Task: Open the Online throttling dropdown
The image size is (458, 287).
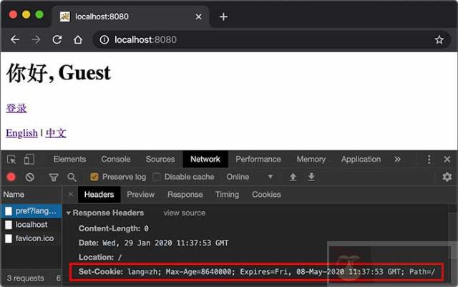Action: coord(250,177)
